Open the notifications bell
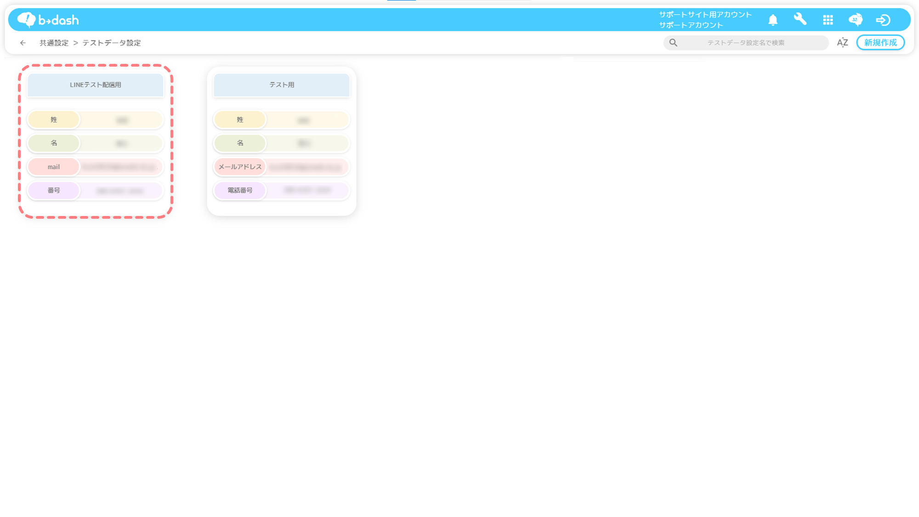919x517 pixels. (x=773, y=20)
